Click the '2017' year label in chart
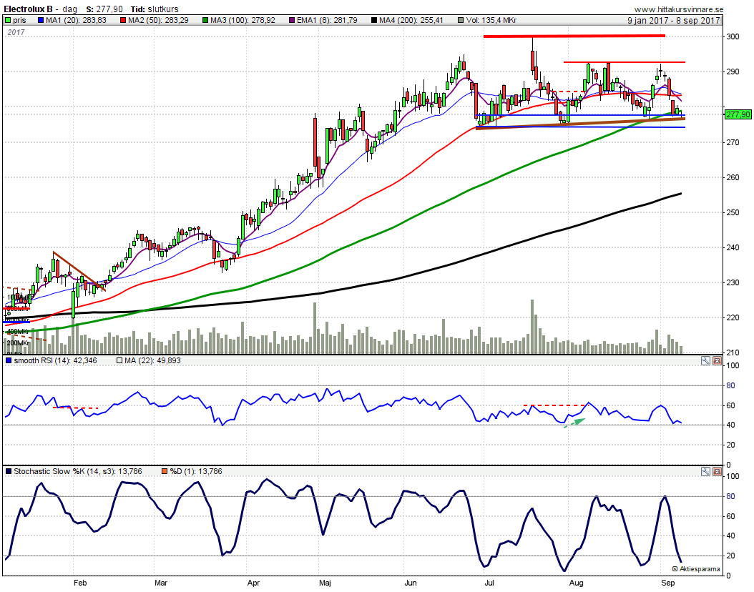This screenshot has height=592, width=754. (x=16, y=32)
